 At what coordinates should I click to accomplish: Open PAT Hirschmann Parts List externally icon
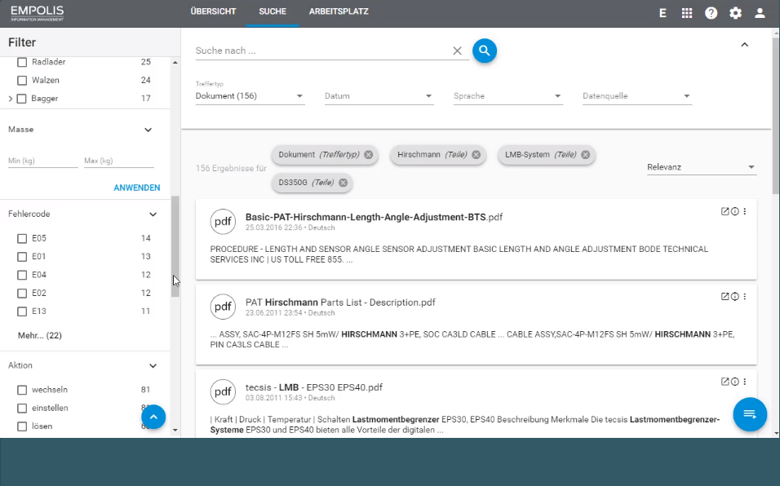click(725, 297)
